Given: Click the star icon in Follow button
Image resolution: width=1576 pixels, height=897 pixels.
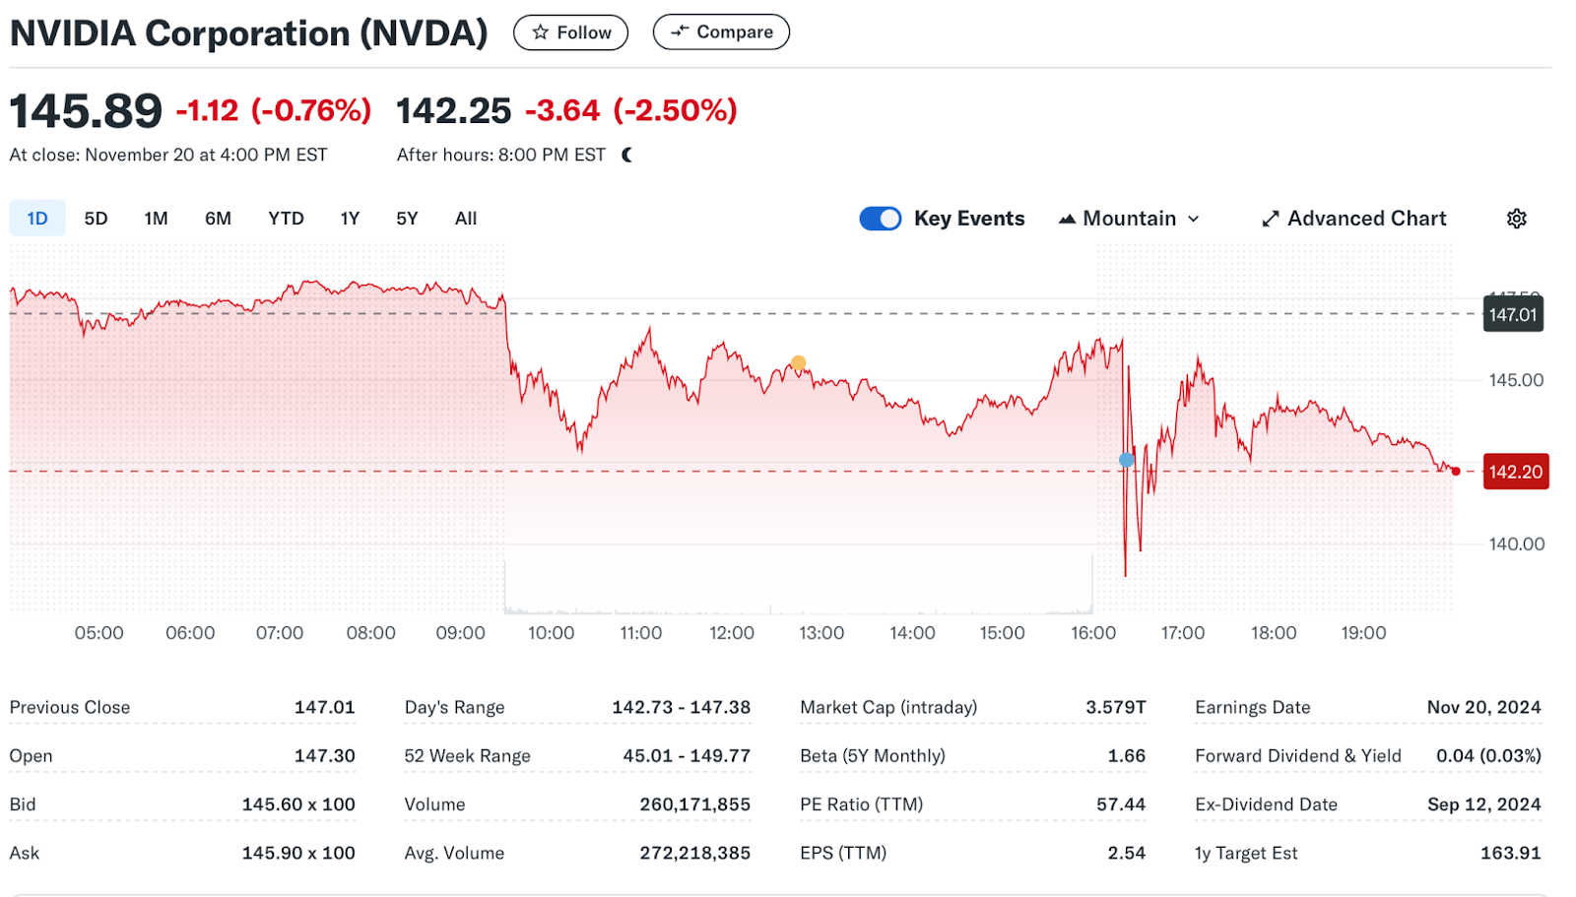Looking at the screenshot, I should coord(540,32).
